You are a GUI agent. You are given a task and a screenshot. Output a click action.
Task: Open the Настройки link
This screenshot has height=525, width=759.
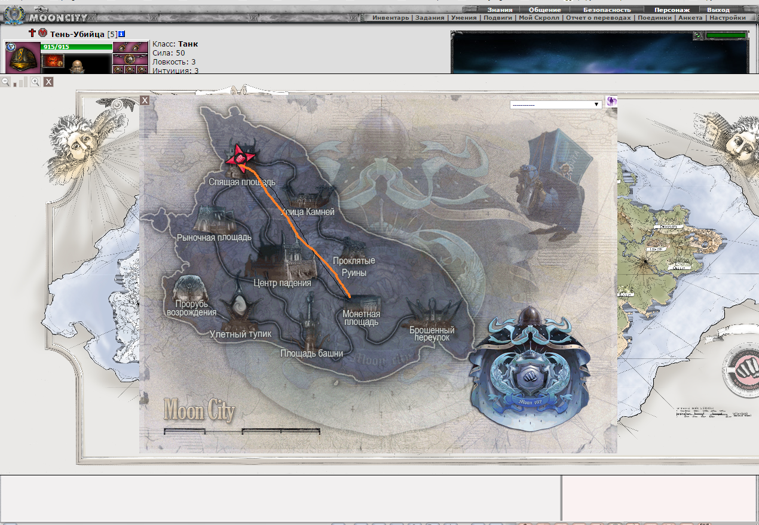pos(727,18)
